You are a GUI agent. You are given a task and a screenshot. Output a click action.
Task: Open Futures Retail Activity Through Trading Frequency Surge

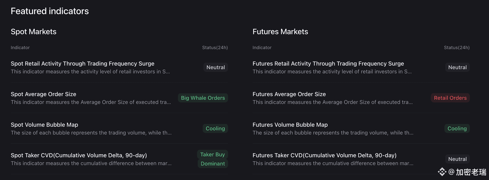click(328, 64)
